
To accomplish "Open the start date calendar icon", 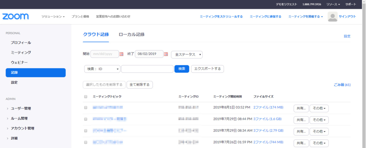I will point(122,54).
